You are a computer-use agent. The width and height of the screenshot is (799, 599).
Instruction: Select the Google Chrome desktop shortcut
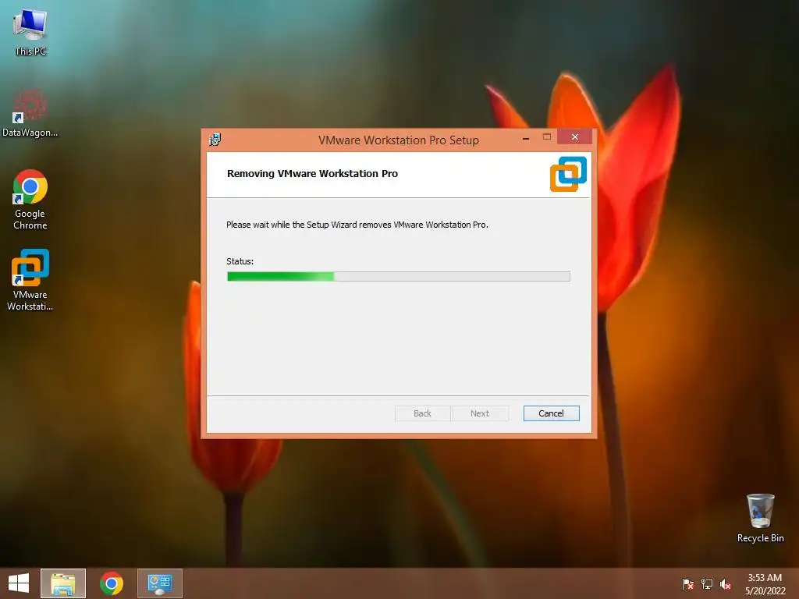click(x=30, y=199)
